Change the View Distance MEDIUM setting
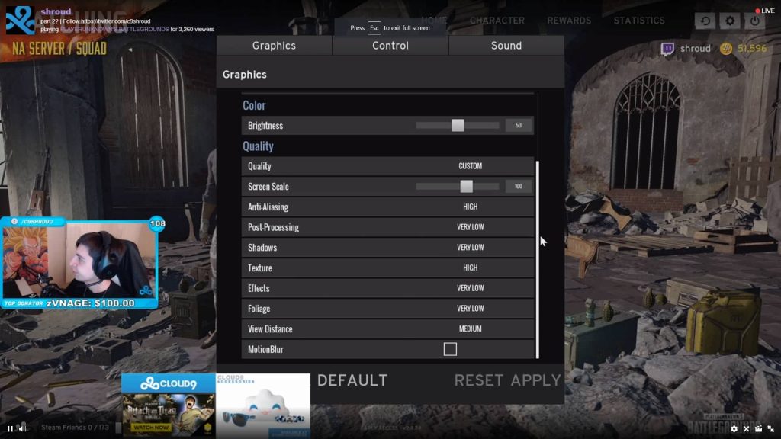Image resolution: width=781 pixels, height=439 pixels. pos(470,329)
